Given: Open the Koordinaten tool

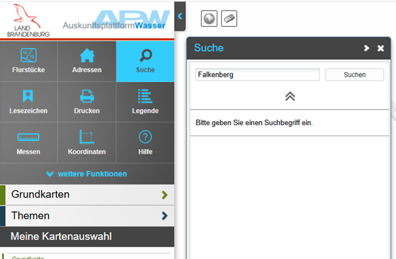Looking at the screenshot, I should pyautogui.click(x=87, y=143).
